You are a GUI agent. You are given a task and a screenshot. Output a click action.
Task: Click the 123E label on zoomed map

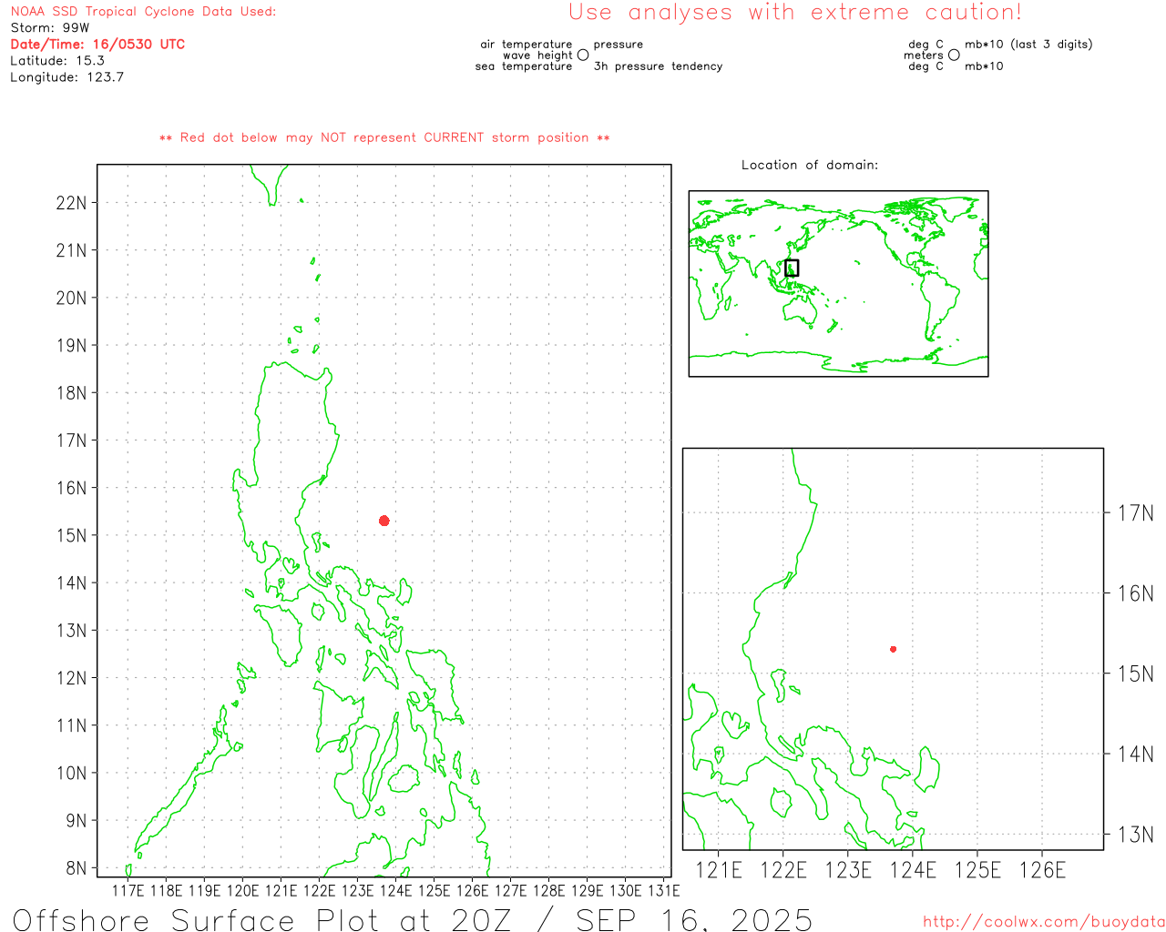click(x=848, y=871)
